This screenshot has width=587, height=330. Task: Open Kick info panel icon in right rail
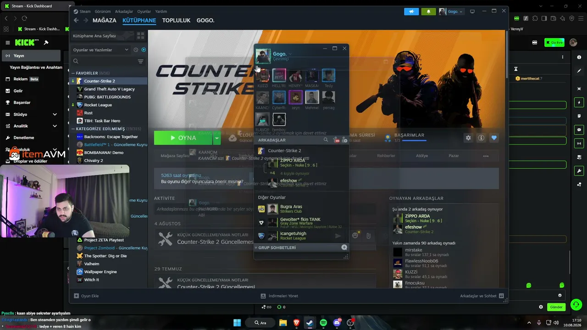[x=579, y=57]
